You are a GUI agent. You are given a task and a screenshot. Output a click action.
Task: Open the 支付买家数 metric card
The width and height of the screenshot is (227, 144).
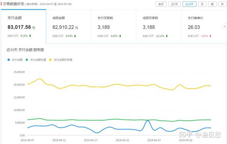point(113,26)
